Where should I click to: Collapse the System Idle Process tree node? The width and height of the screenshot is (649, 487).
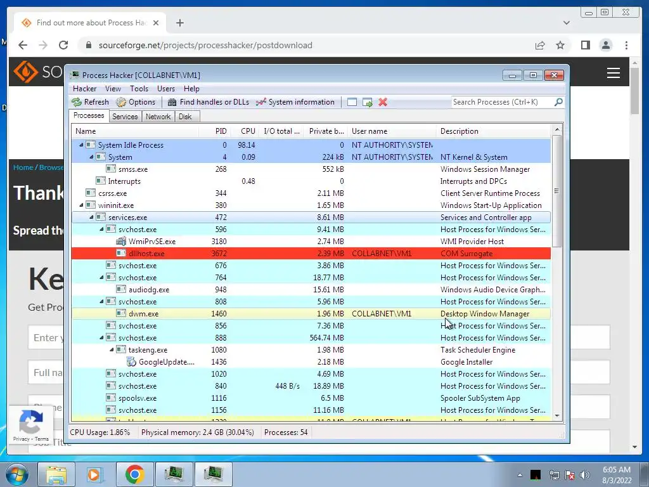coord(81,145)
